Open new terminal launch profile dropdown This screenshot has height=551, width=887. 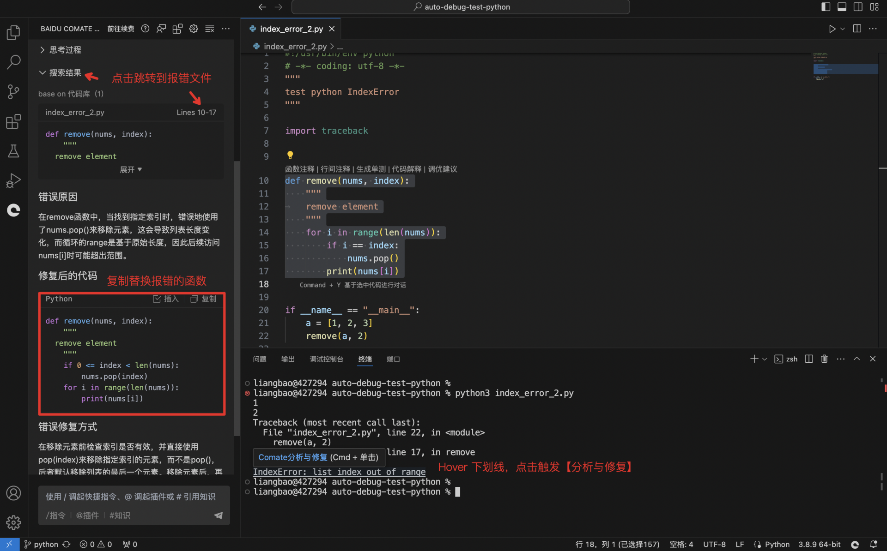click(x=765, y=359)
